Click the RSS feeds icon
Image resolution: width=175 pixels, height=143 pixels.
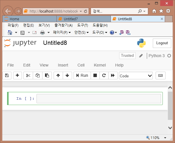click(23, 33)
